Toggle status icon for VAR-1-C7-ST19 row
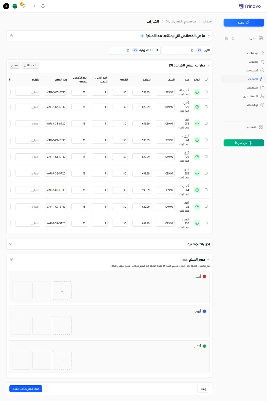This screenshot has height=401, width=267. point(197,207)
